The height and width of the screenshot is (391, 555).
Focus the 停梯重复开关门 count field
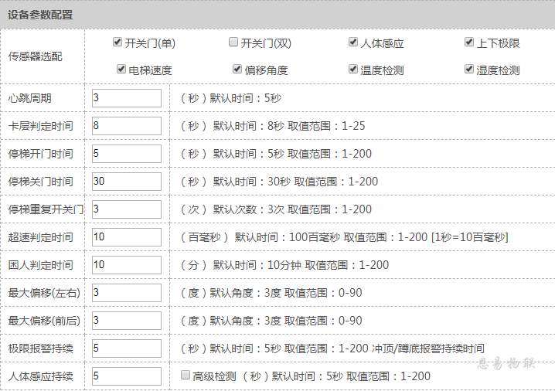click(126, 209)
